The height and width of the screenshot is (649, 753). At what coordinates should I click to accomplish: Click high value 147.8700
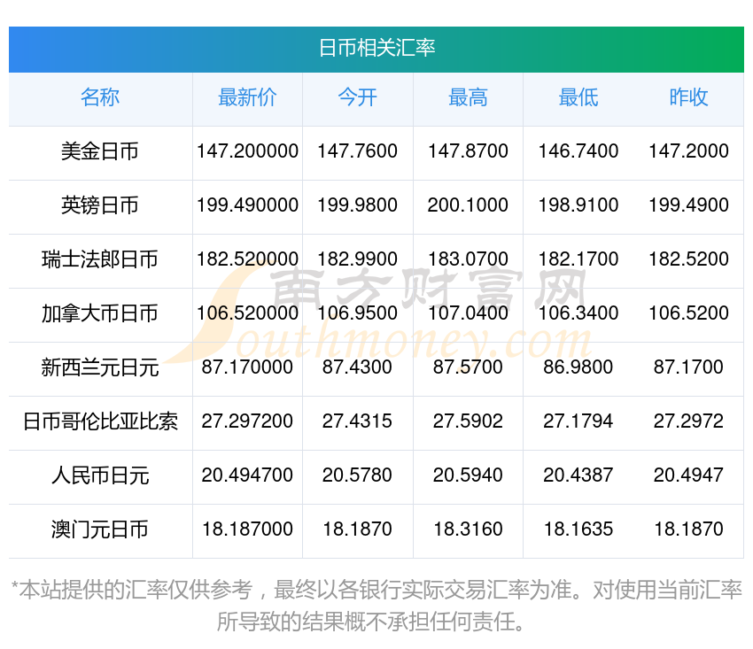468,151
